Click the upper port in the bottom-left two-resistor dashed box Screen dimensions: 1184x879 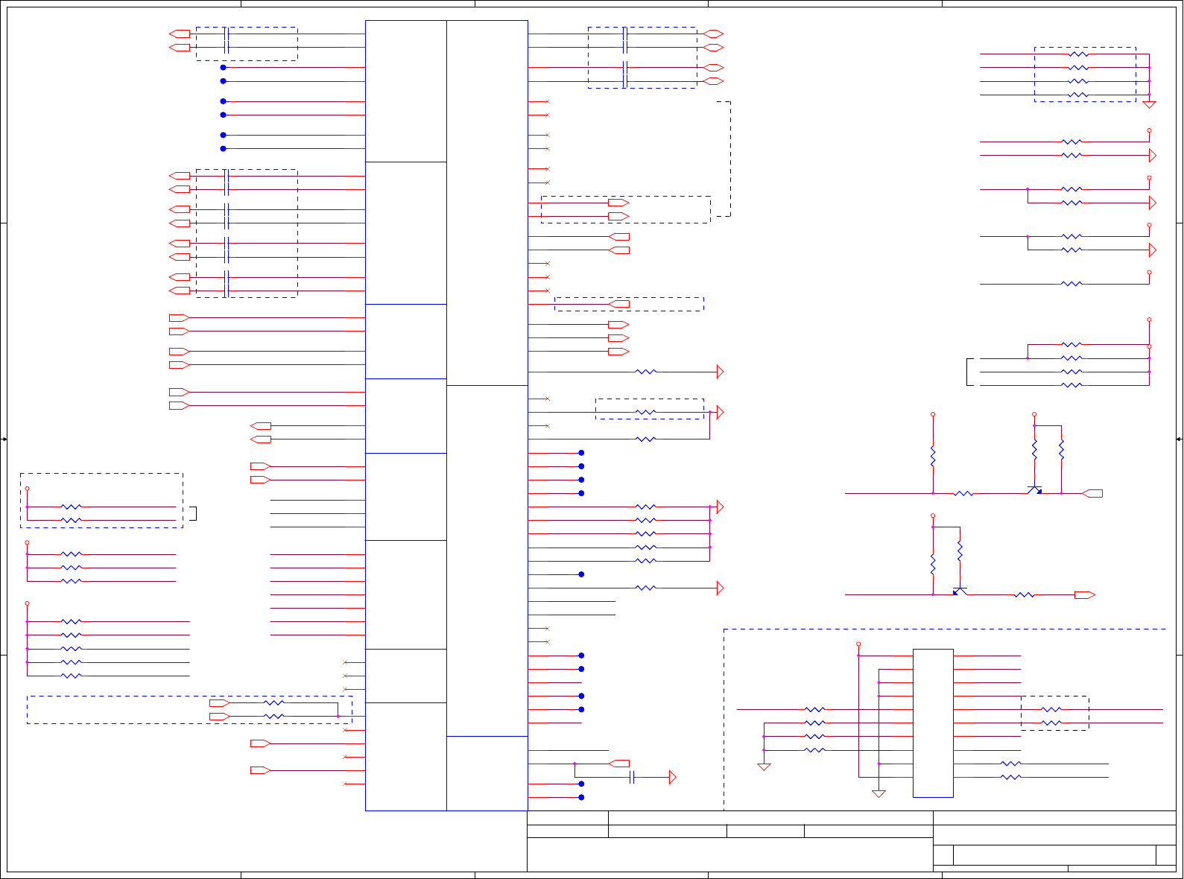(220, 702)
